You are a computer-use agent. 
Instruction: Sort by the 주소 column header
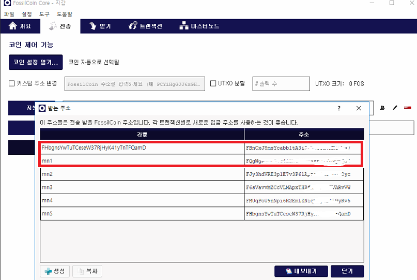304,134
